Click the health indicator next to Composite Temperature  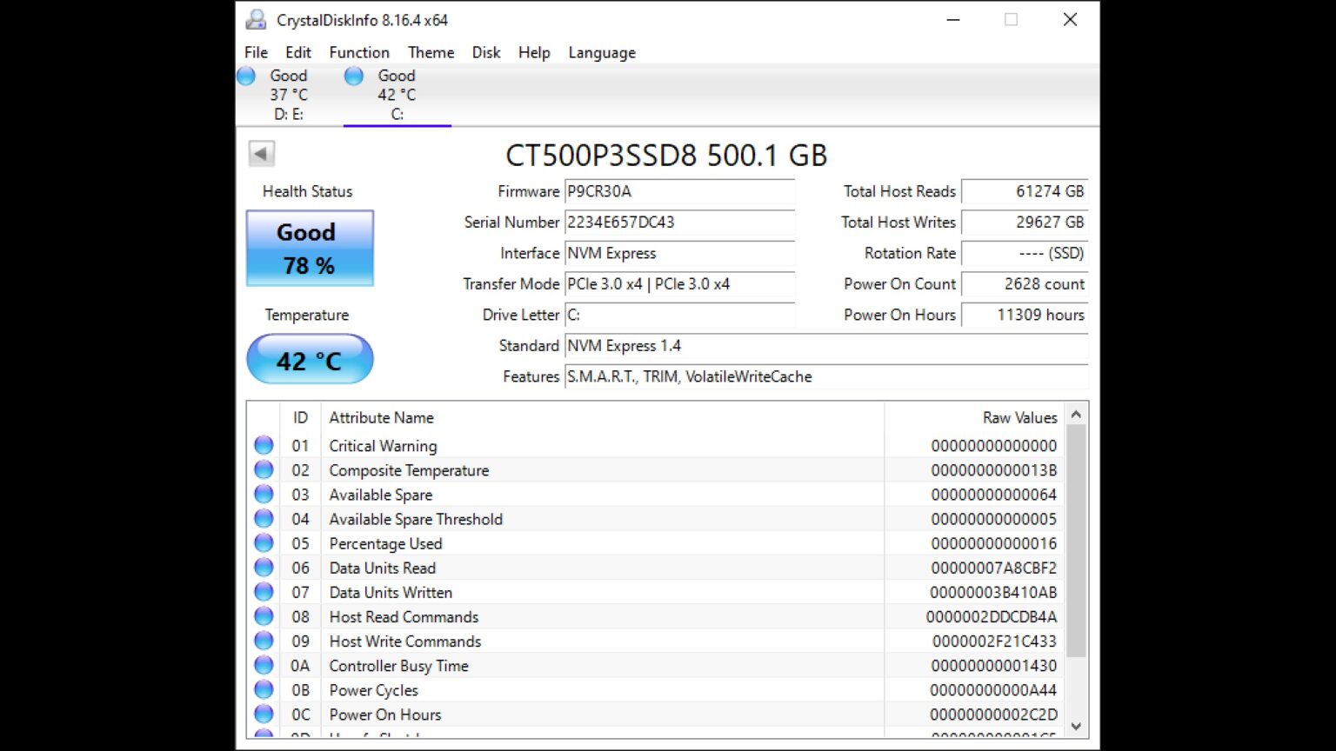(x=264, y=469)
